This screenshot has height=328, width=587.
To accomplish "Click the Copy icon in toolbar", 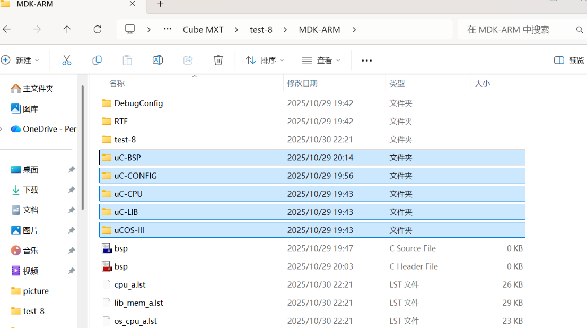I will (97, 61).
